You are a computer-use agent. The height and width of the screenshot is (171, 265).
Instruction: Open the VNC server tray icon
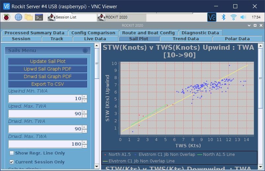coord(211,17)
